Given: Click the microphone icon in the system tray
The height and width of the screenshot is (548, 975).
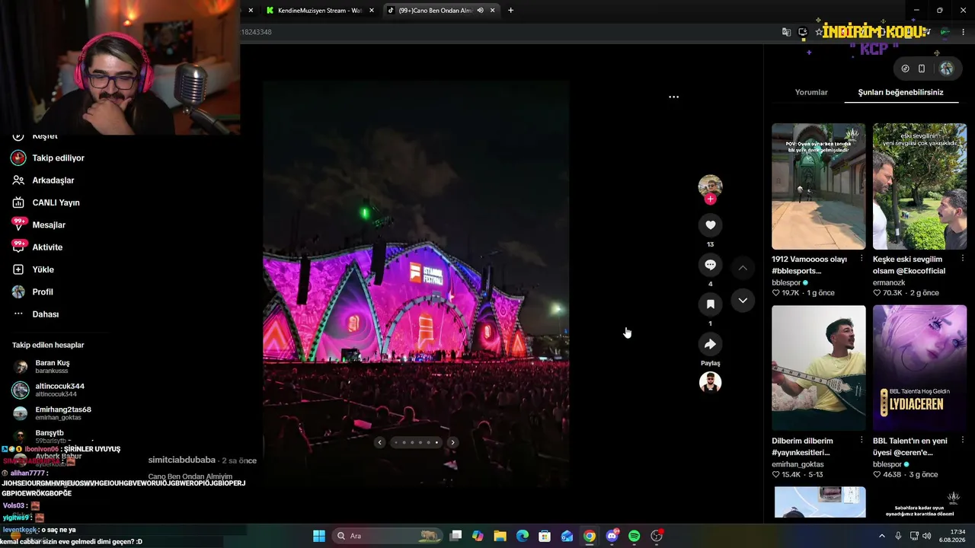Looking at the screenshot, I should [898, 536].
